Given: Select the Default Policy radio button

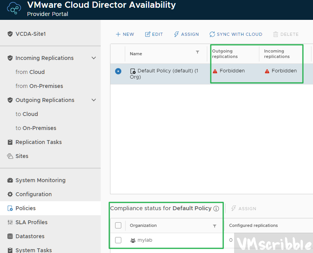Looking at the screenshot, I should 118,71.
